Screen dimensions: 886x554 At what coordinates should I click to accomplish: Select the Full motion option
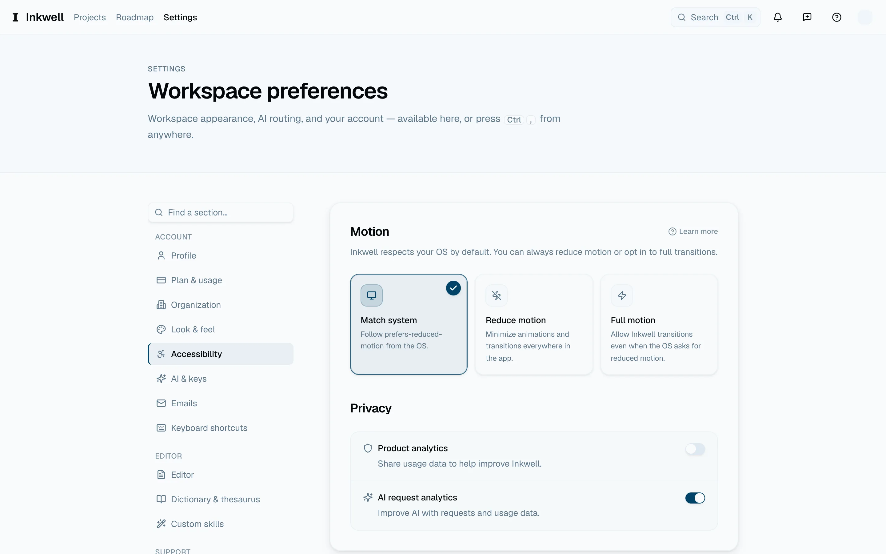point(659,324)
